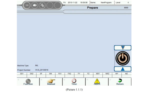Open the Function menu
The width and height of the screenshot is (150, 93).
[28, 82]
